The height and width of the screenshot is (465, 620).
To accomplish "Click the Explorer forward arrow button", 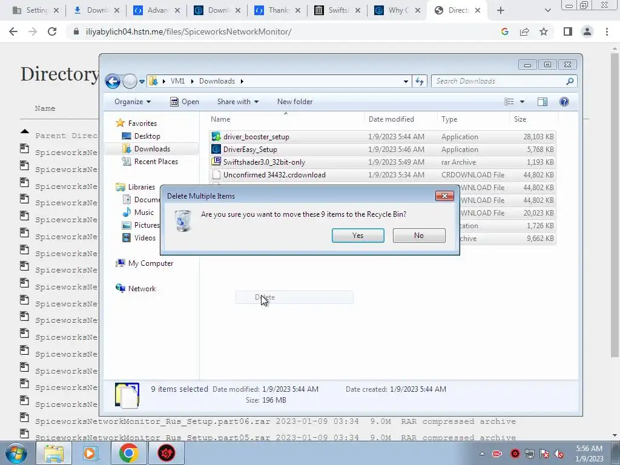I will [x=130, y=82].
